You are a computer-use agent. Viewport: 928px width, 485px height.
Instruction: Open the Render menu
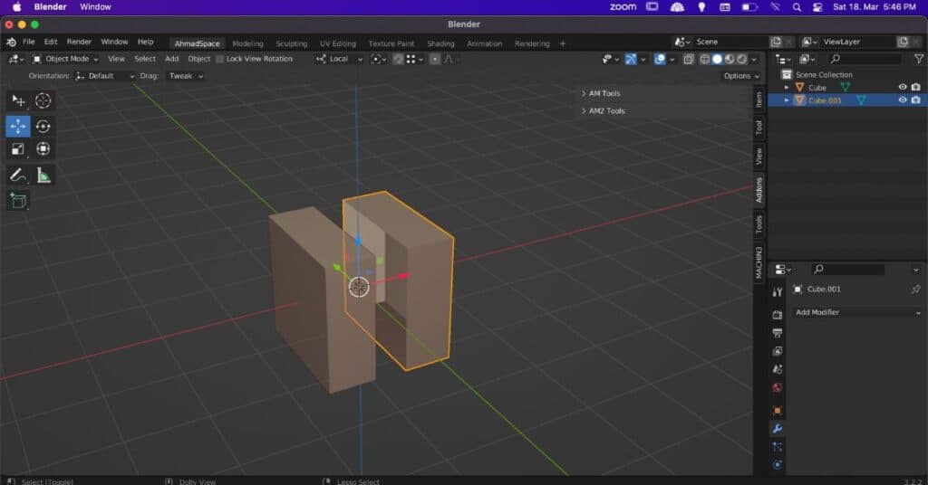79,42
